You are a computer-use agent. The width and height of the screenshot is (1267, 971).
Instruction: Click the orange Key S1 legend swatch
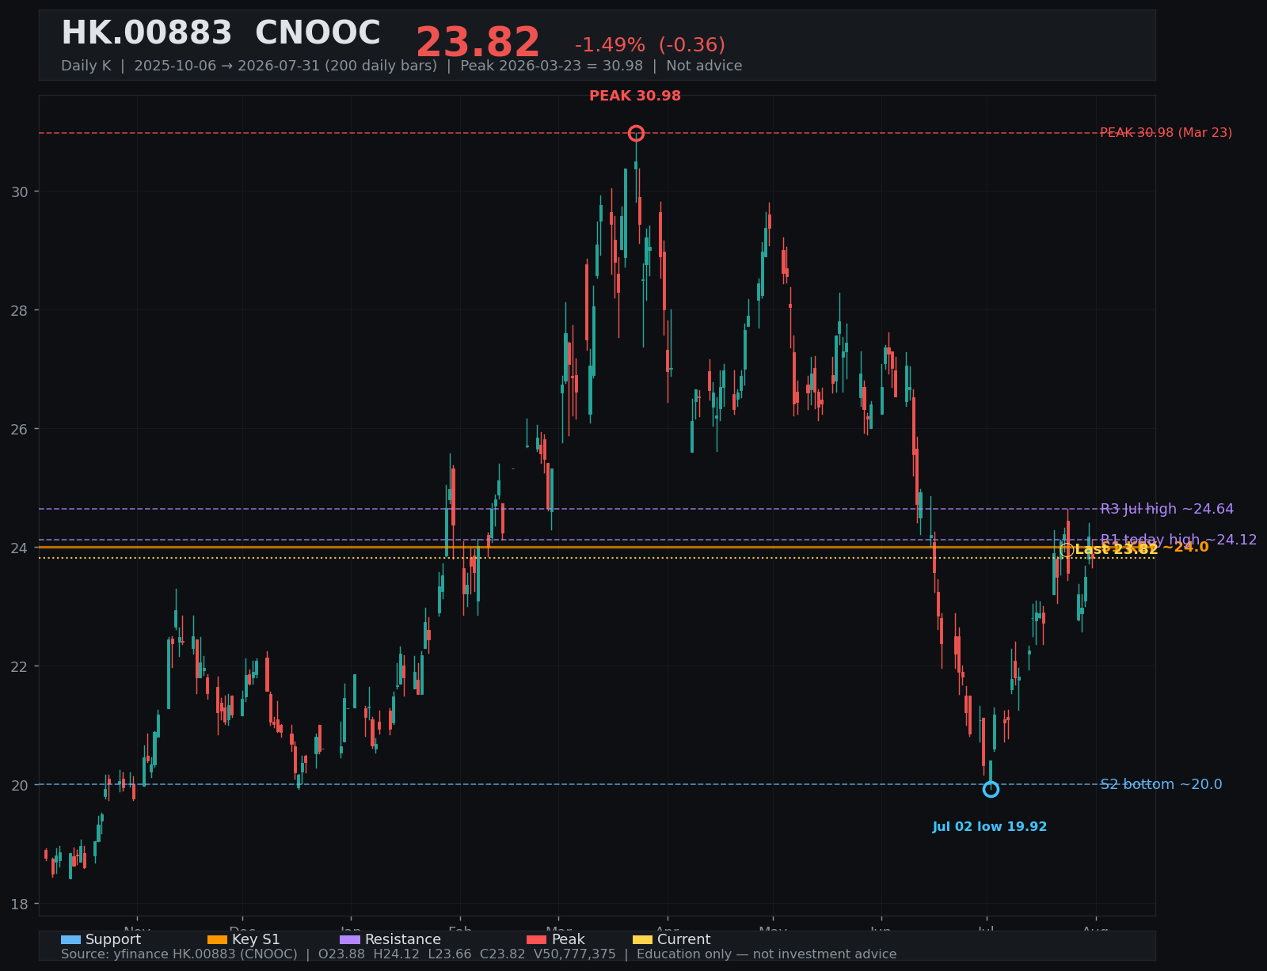(217, 940)
